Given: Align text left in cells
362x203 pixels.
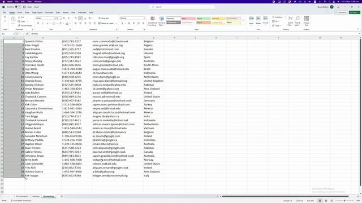Looking at the screenshot, I should [75, 23].
